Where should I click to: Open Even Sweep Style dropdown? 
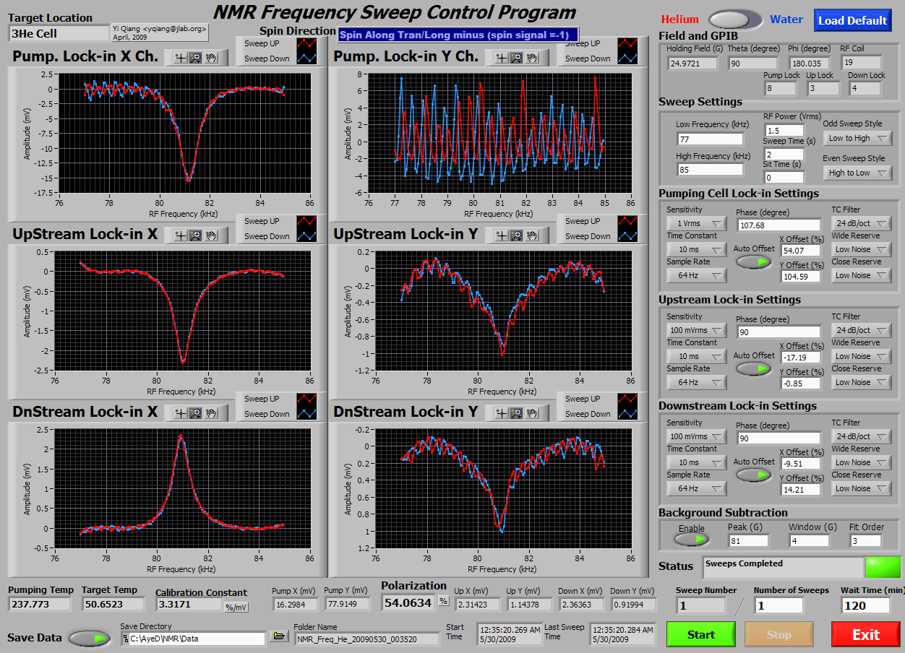[857, 173]
